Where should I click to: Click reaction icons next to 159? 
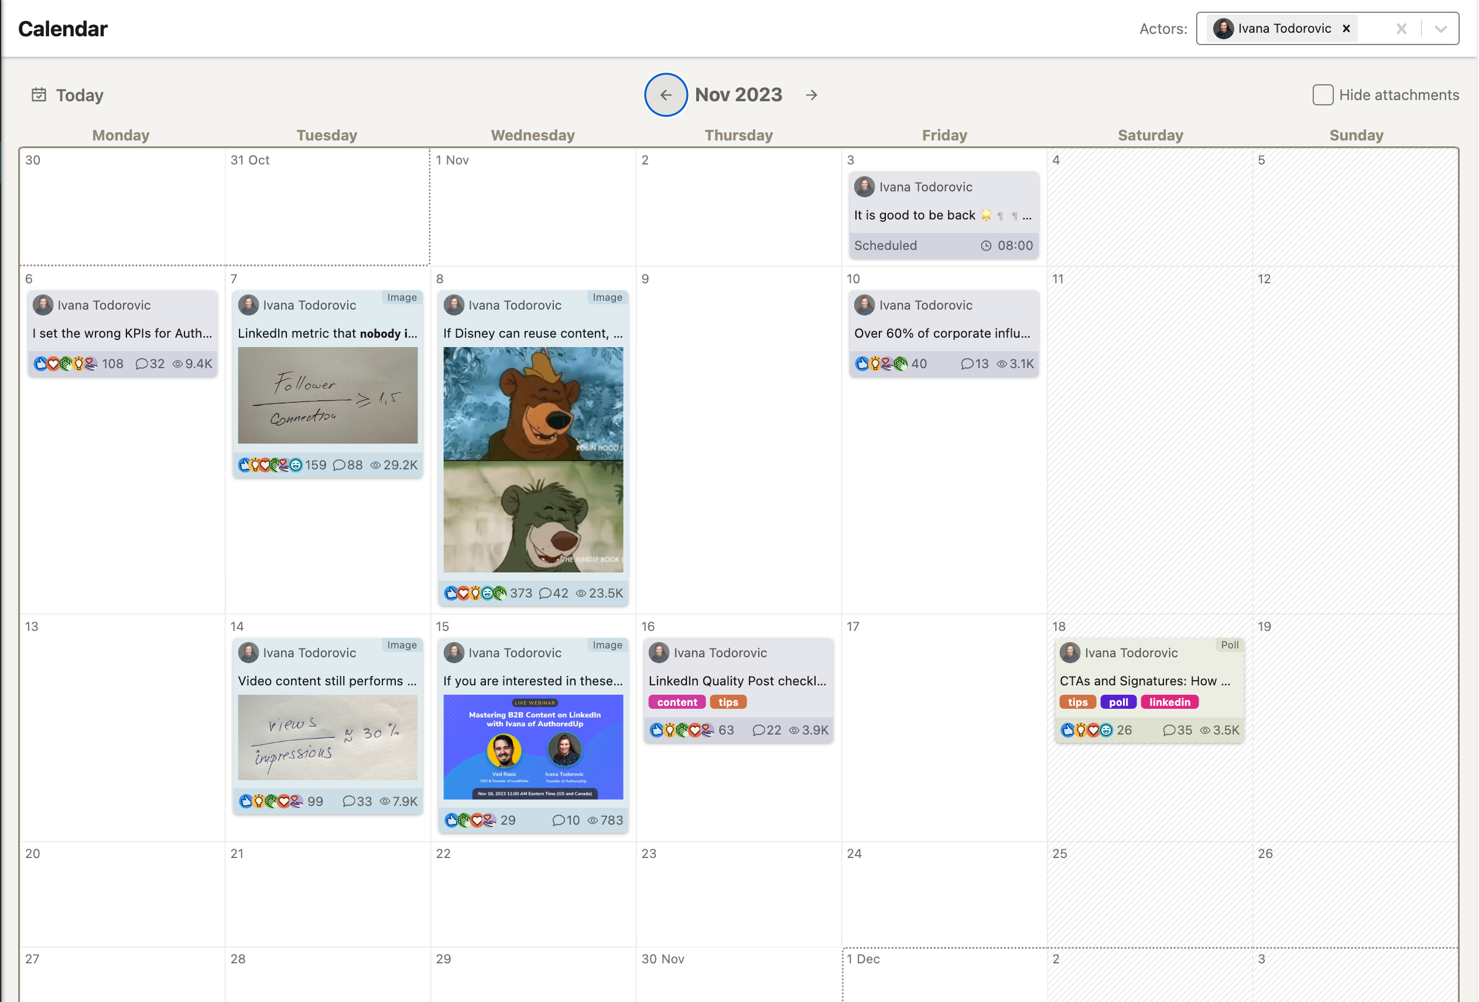click(x=271, y=465)
